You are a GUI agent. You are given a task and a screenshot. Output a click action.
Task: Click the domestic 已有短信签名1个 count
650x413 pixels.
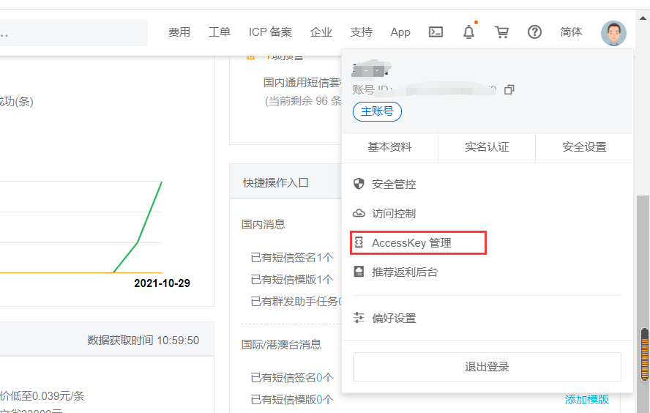pyautogui.click(x=292, y=258)
